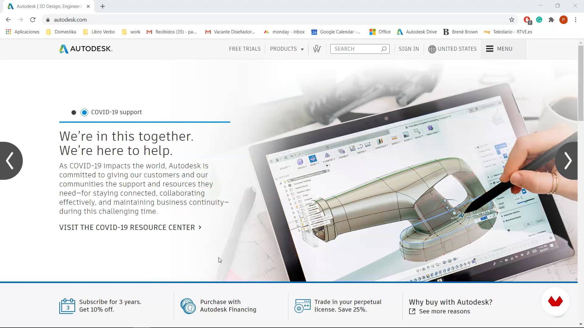This screenshot has height=328, width=584.
Task: Open the red chat assistant bubble
Action: pyautogui.click(x=555, y=301)
